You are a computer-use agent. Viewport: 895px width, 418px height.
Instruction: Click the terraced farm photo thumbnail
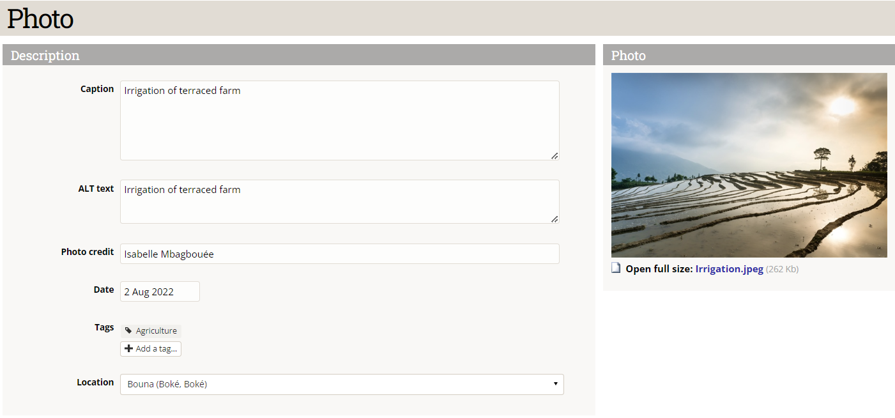click(749, 165)
